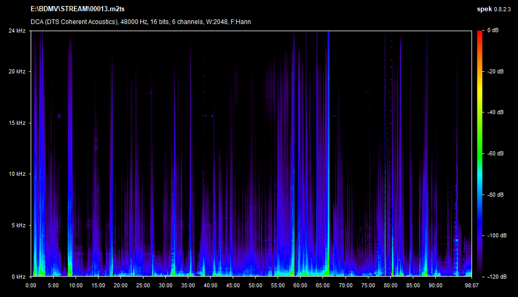The height and width of the screenshot is (297, 518).
Task: Click the 10 kHz frequency axis label
Action: (16, 174)
